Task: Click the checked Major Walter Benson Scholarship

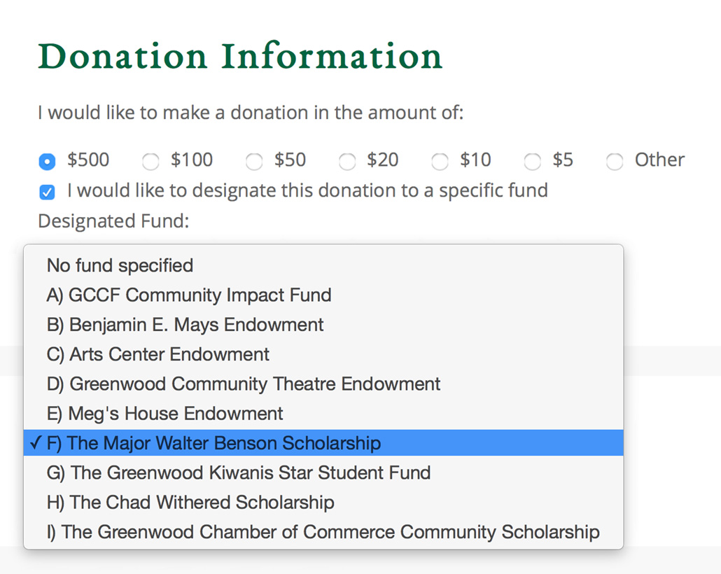Action: 323,443
